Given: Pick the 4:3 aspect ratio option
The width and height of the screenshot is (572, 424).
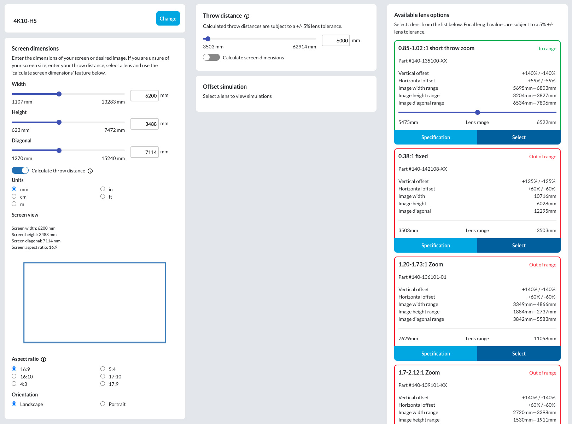Looking at the screenshot, I should pyautogui.click(x=14, y=384).
